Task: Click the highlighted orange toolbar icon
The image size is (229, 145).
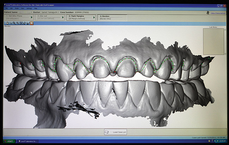Action: [32, 23]
